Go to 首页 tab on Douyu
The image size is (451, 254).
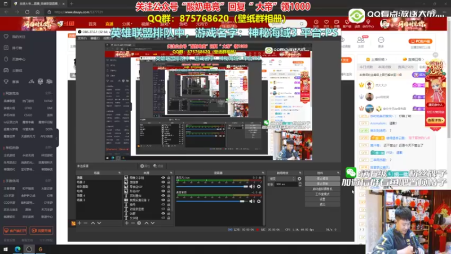coord(92,24)
